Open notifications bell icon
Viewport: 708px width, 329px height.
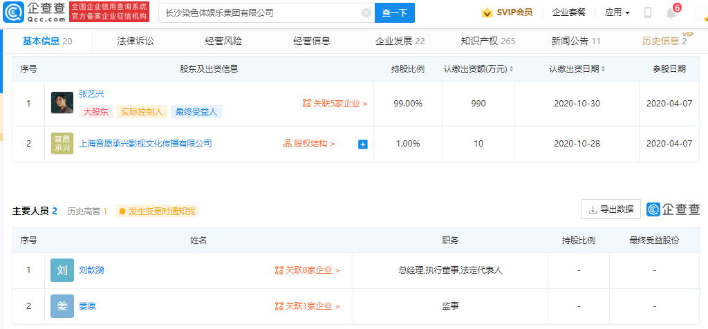671,14
